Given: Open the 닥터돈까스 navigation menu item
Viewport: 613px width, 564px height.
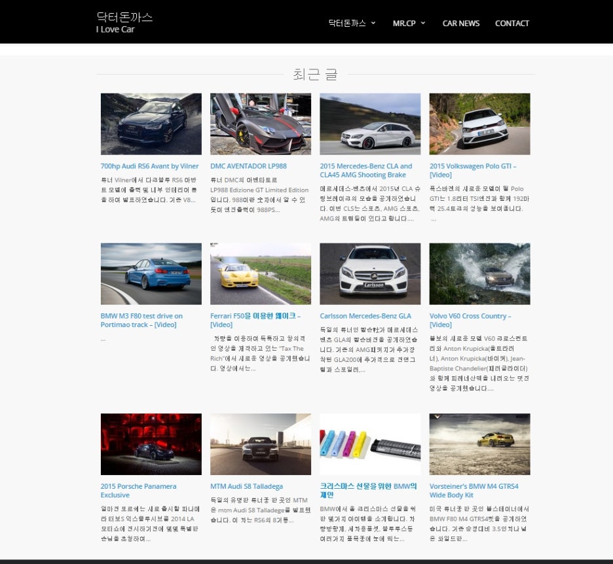Looking at the screenshot, I should point(347,23).
